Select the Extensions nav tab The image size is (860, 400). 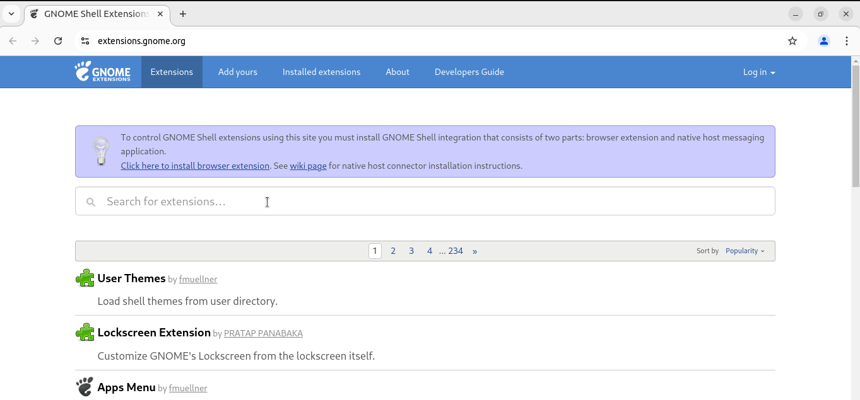(x=172, y=72)
